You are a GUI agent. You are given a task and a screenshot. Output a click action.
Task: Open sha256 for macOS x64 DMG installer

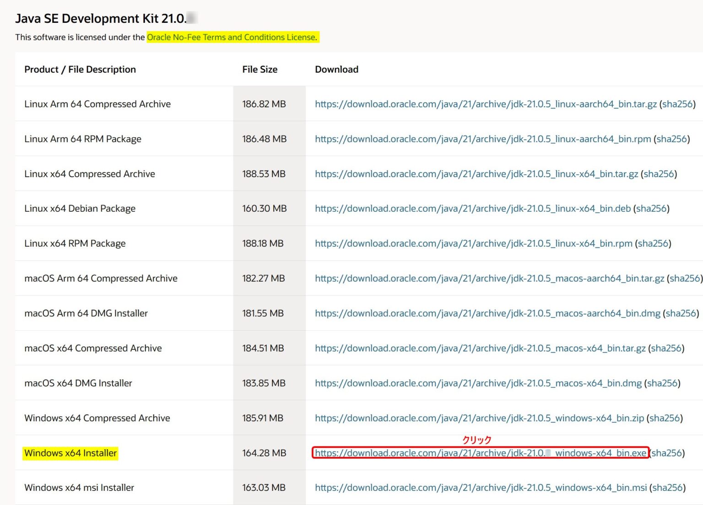click(662, 383)
